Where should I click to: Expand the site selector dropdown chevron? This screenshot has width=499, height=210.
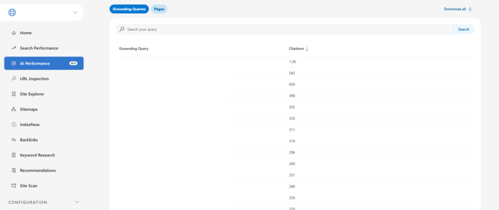[75, 12]
